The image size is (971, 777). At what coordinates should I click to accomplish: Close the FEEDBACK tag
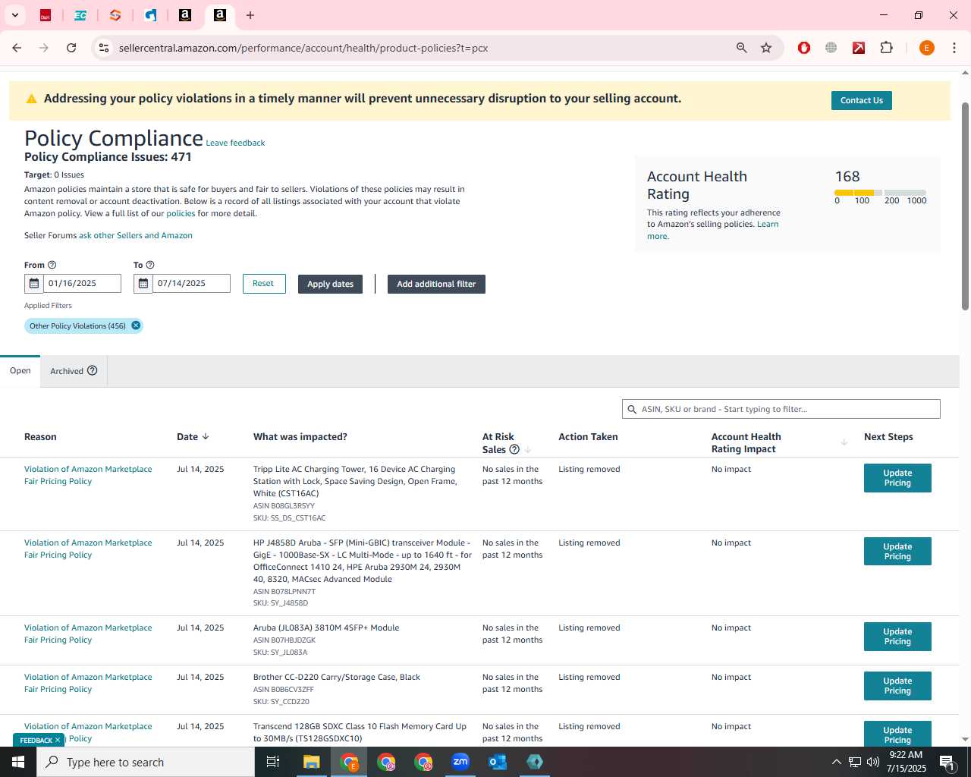pos(58,740)
